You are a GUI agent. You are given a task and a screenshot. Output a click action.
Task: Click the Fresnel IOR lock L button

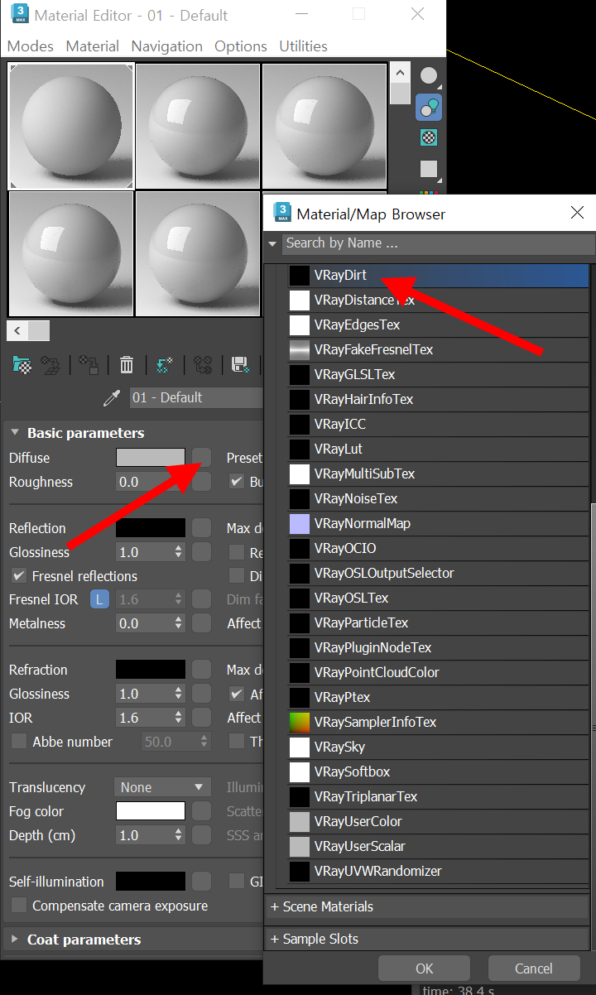click(99, 599)
